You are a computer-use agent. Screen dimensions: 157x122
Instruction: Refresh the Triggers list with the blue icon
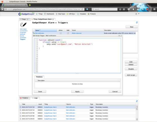coord(137,22)
